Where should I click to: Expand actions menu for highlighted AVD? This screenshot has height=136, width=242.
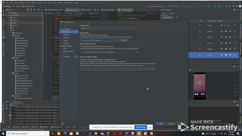(x=234, y=55)
